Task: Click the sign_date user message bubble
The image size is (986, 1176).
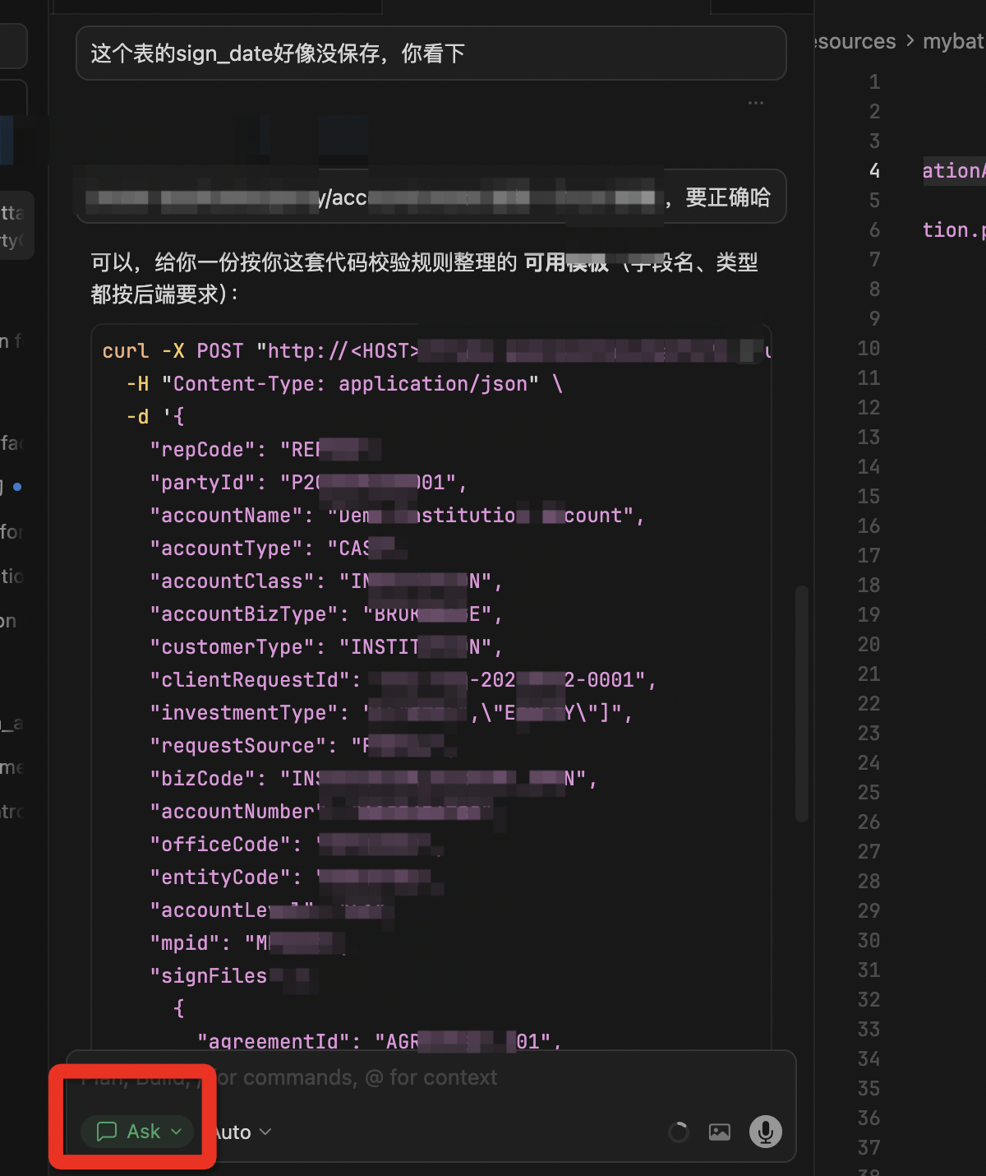Action: pyautogui.click(x=431, y=53)
